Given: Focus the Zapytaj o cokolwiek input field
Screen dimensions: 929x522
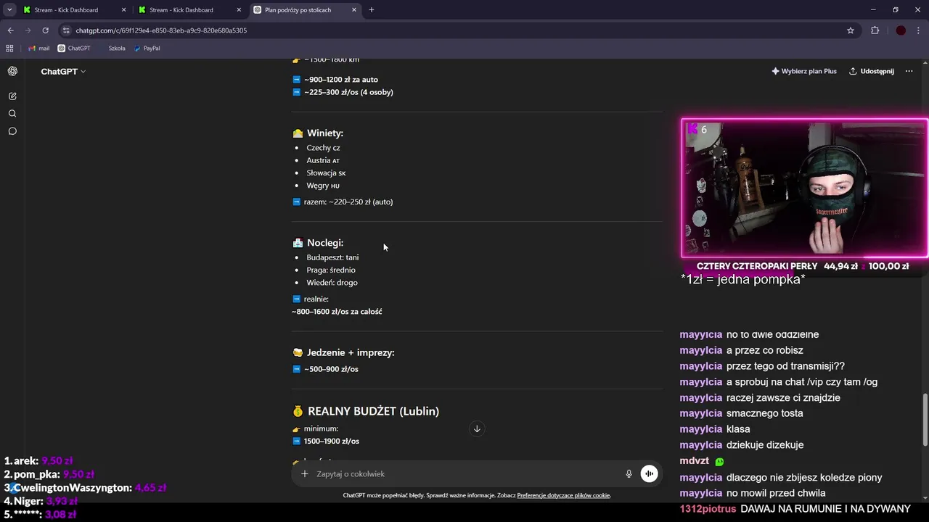Looking at the screenshot, I should tap(464, 473).
